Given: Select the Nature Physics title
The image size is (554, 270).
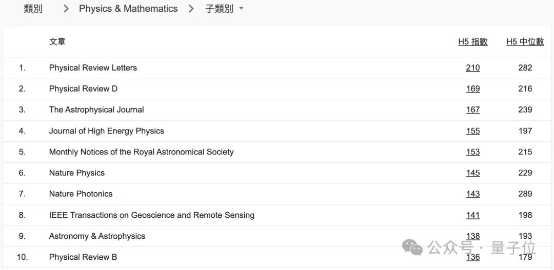Looking at the screenshot, I should coord(77,173).
